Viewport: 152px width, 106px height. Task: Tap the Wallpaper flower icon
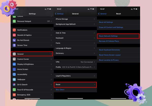coord(14,79)
